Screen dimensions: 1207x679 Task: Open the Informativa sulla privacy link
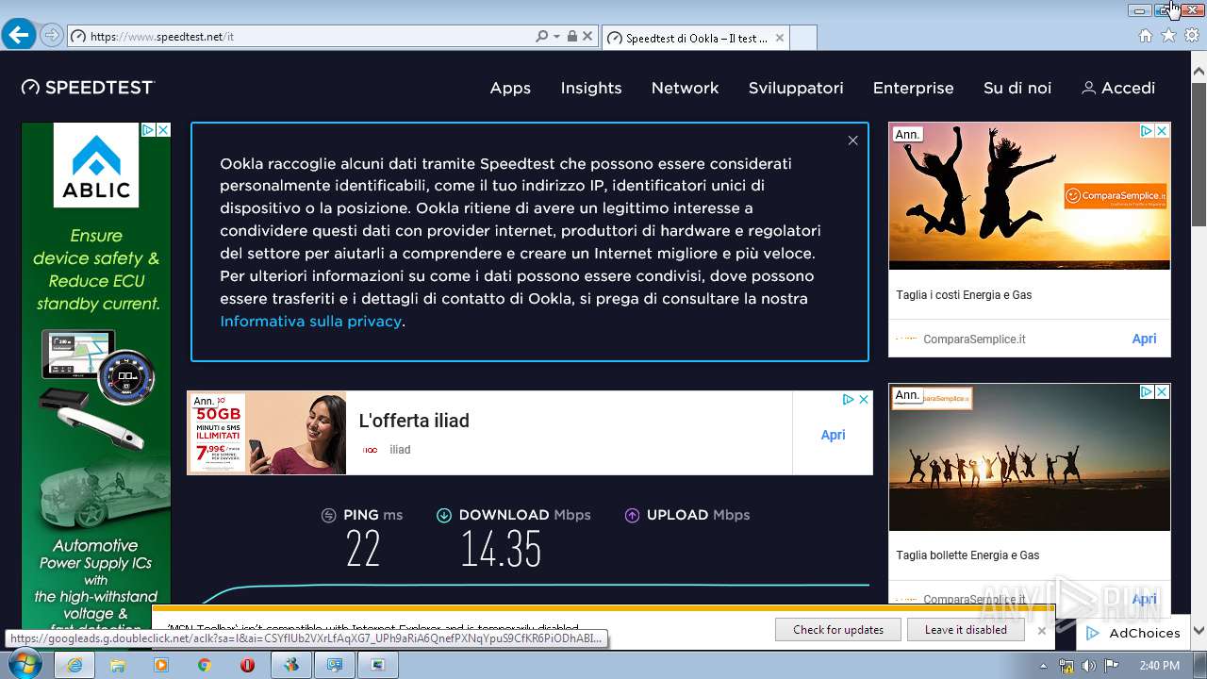tap(311, 322)
